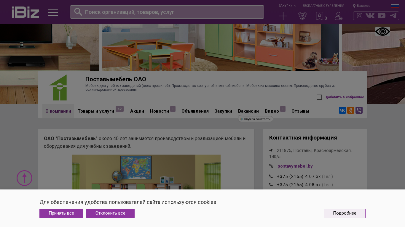
Task: Click the добавить в избранное link
Action: point(345,97)
